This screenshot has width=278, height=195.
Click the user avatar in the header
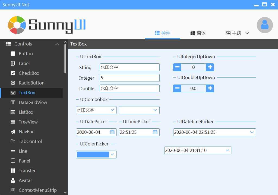(x=265, y=25)
